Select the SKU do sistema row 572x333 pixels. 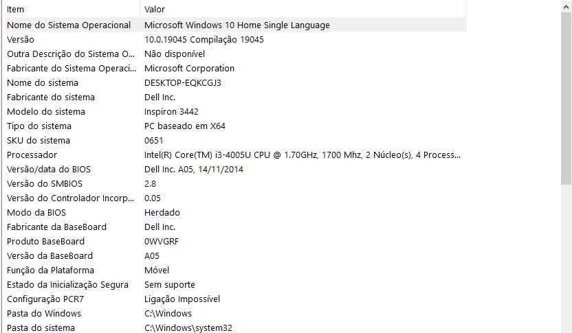69,141
